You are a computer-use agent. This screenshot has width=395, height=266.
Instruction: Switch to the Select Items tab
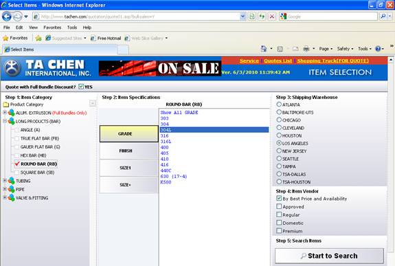60,49
